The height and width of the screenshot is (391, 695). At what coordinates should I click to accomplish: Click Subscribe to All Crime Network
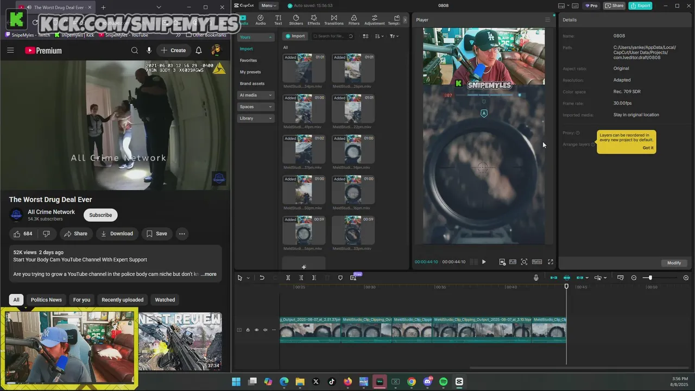(x=100, y=215)
